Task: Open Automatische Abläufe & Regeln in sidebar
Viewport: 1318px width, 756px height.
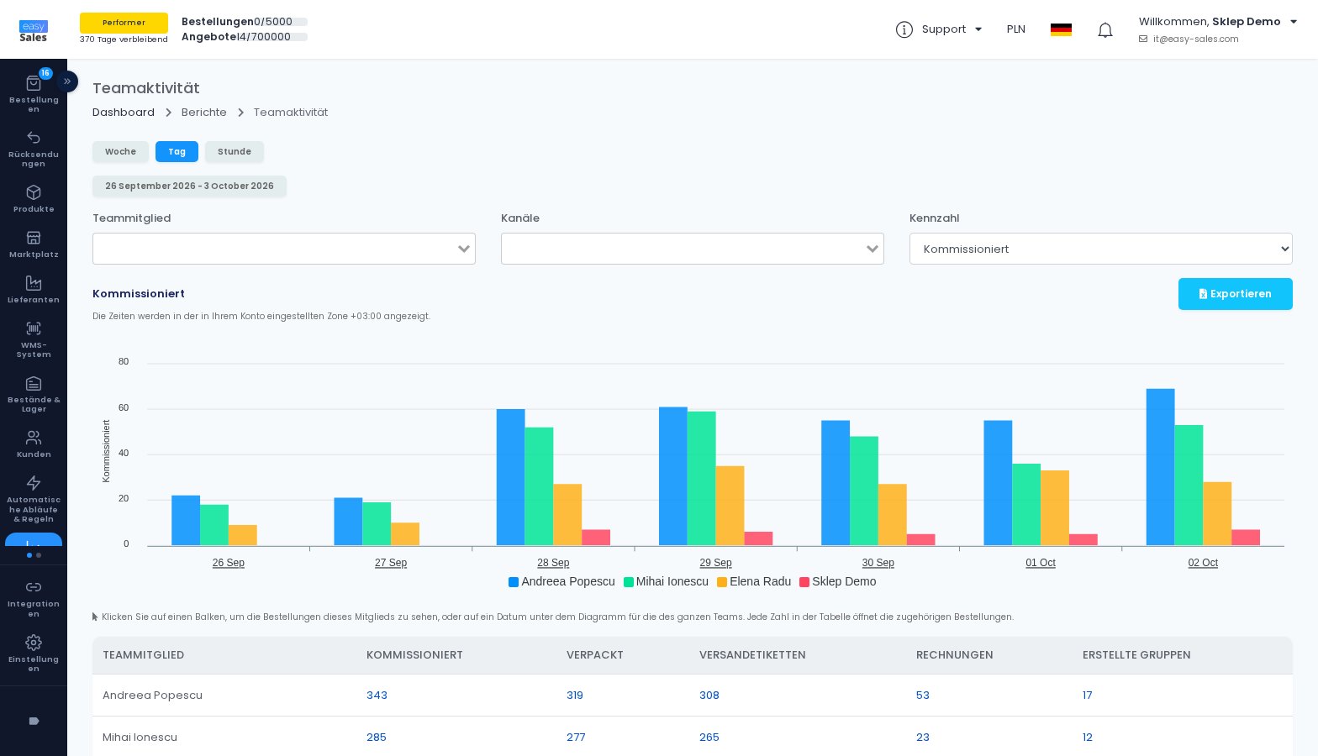Action: [34, 498]
